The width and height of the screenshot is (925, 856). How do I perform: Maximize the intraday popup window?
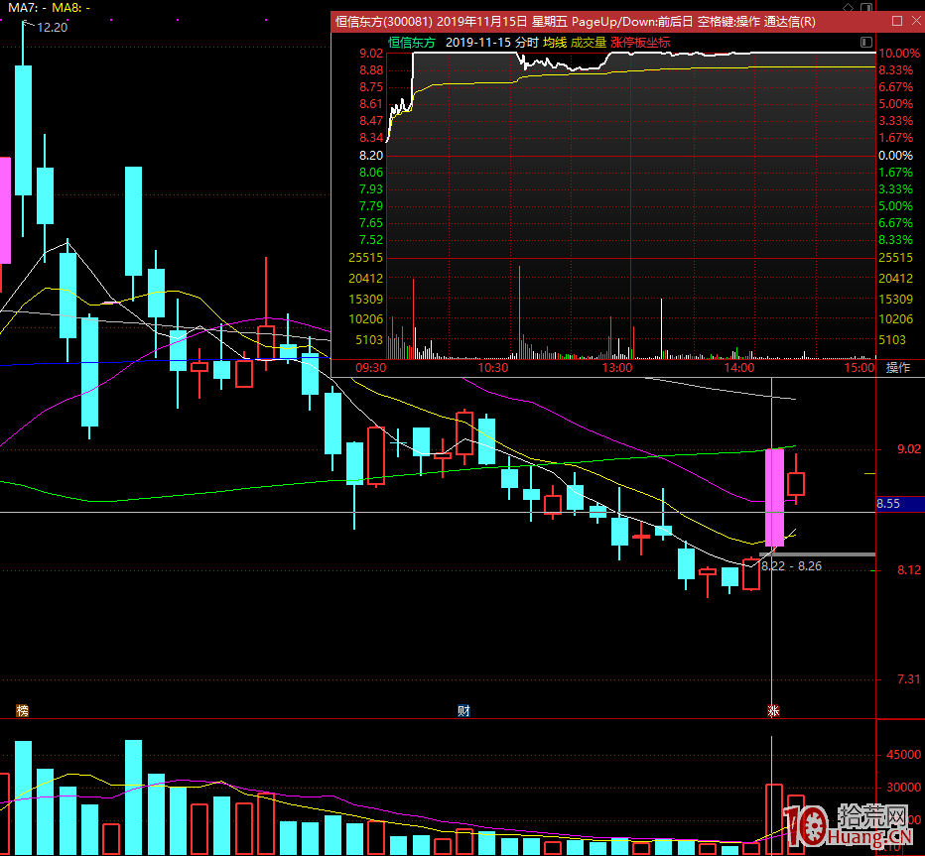(x=897, y=22)
